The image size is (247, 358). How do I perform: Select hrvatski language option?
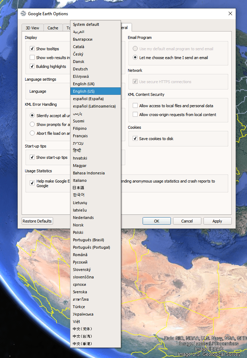96,158
